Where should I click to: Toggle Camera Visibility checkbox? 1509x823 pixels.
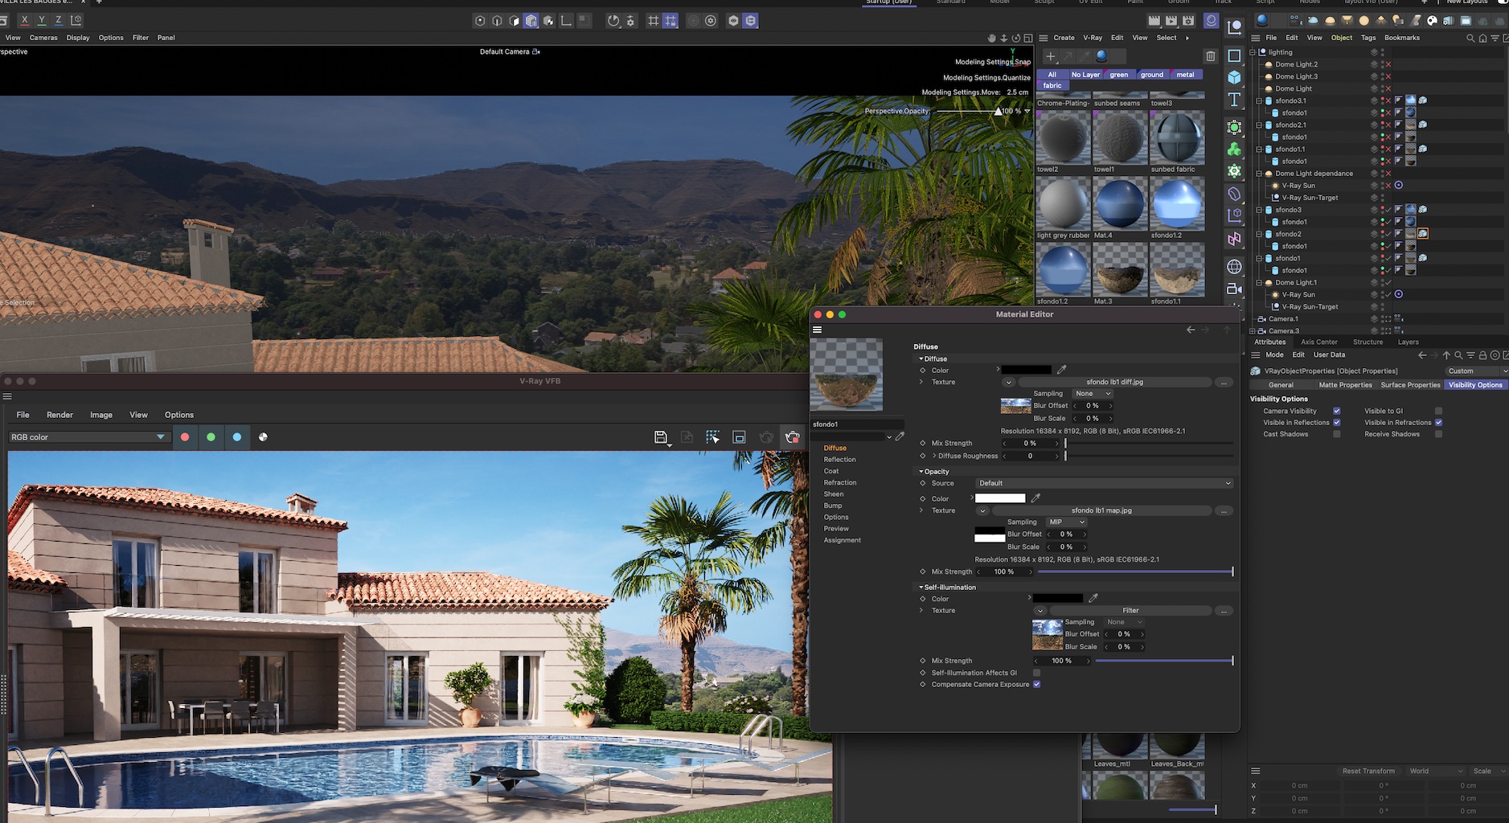[x=1336, y=411]
